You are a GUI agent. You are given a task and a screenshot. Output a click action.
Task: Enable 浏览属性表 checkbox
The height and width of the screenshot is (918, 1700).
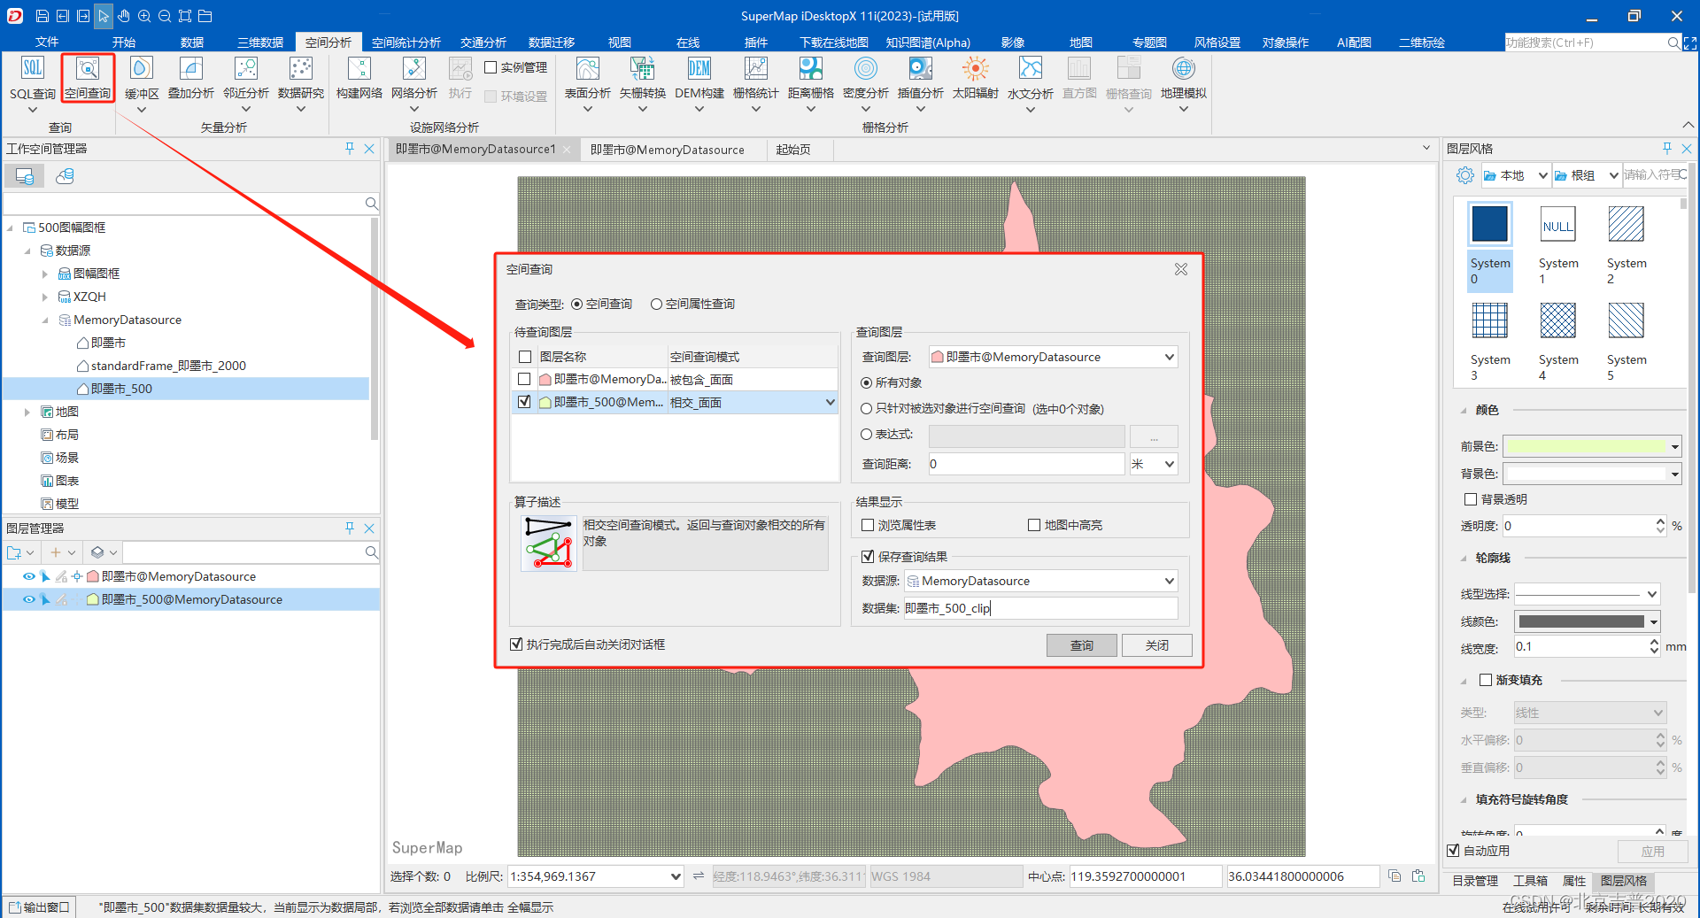tap(869, 525)
